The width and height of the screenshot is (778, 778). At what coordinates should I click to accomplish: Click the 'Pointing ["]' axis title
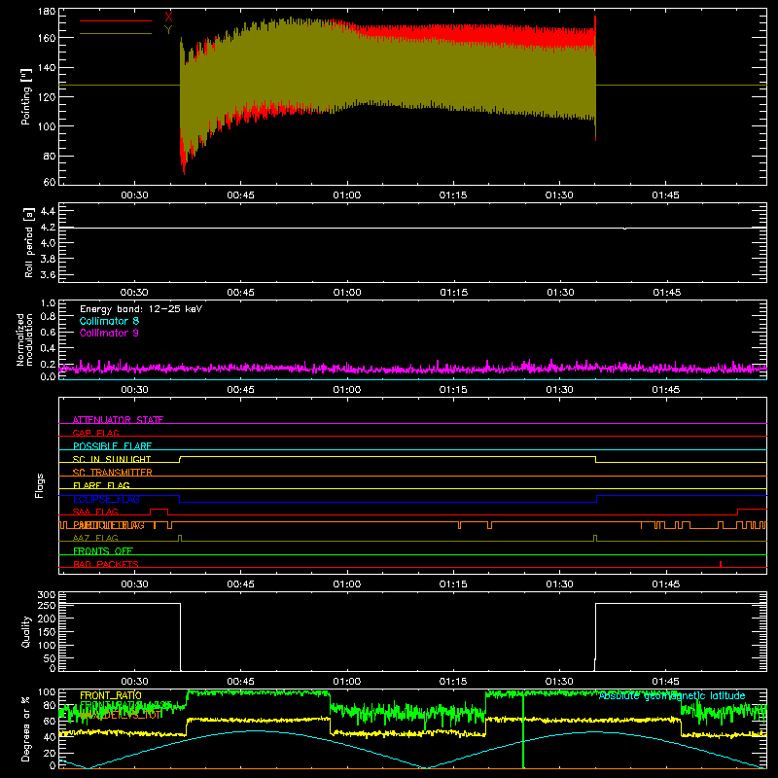click(x=26, y=96)
